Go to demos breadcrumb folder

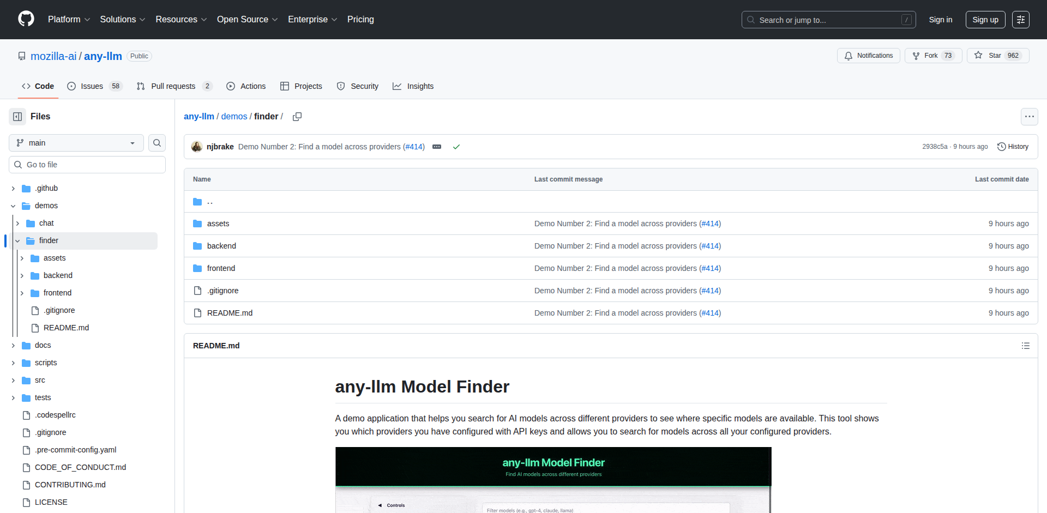(x=234, y=117)
